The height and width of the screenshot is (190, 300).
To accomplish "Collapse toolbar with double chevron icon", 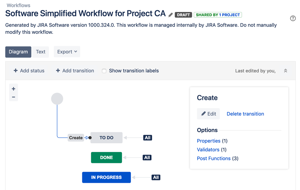I will point(286,71).
